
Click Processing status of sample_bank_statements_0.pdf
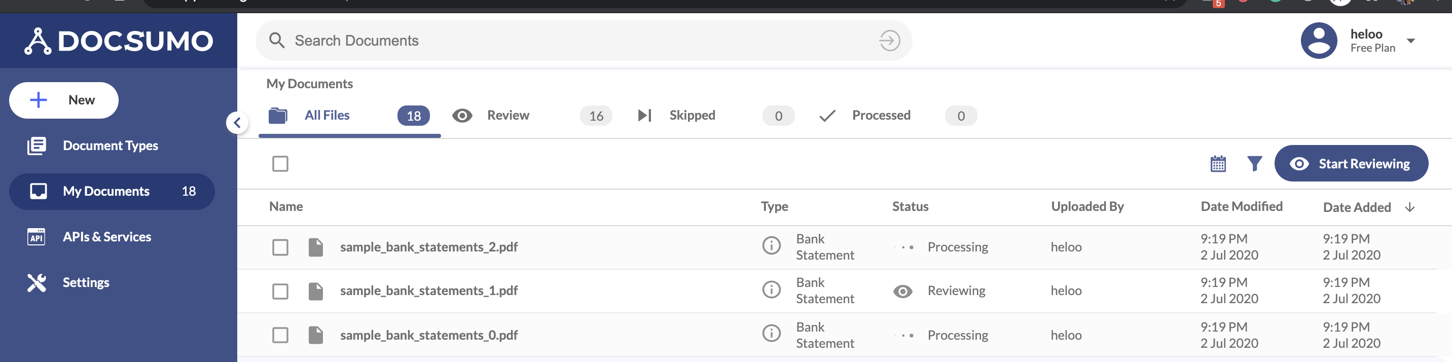(958, 335)
